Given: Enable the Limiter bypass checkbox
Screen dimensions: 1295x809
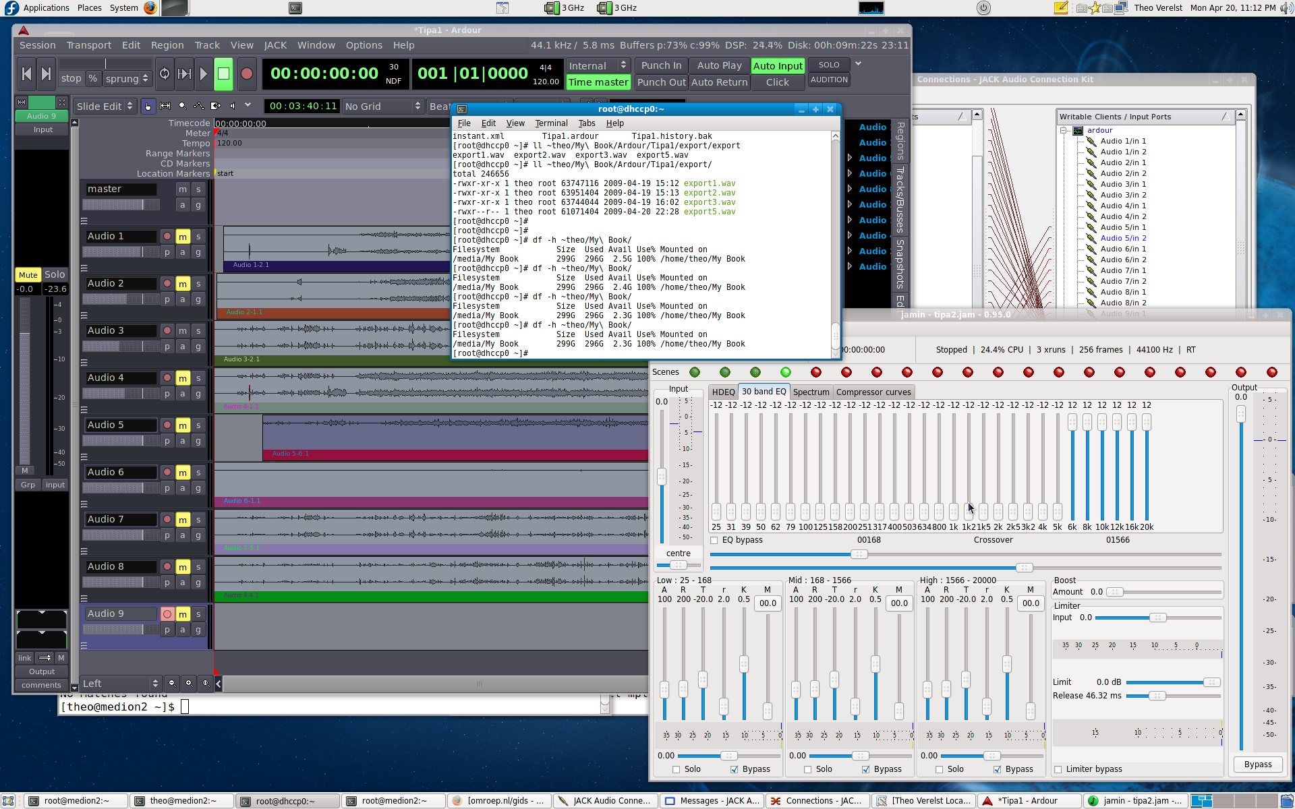Looking at the screenshot, I should pyautogui.click(x=1058, y=769).
